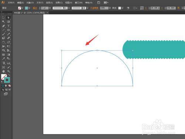Enable Draw Behind mode

[6, 90]
